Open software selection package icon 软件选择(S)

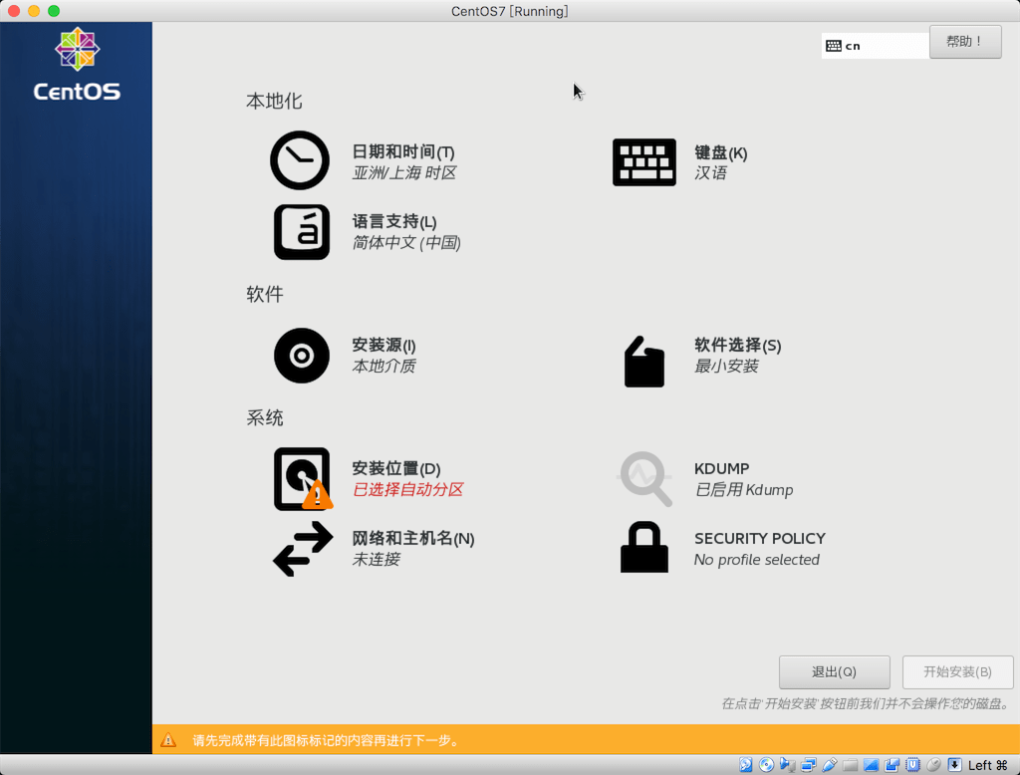pyautogui.click(x=644, y=362)
